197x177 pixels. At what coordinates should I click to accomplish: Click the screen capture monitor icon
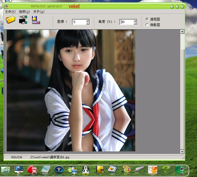(x=23, y=20)
